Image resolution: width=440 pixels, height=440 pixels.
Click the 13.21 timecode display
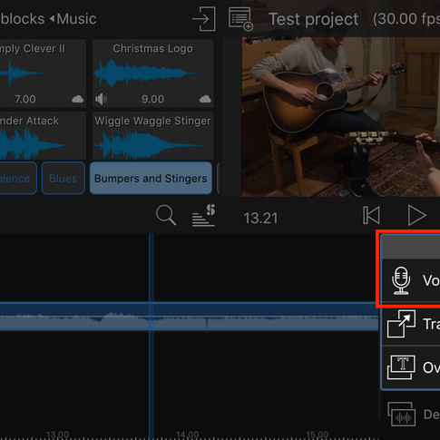click(260, 219)
